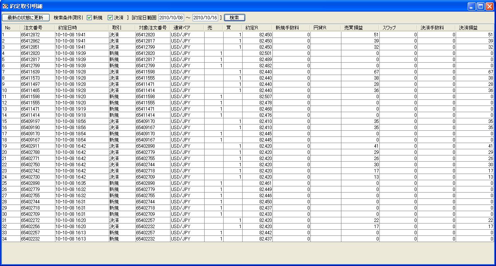
Task: Select order number 65409170 in 注文番号 column
Action: click(38, 134)
